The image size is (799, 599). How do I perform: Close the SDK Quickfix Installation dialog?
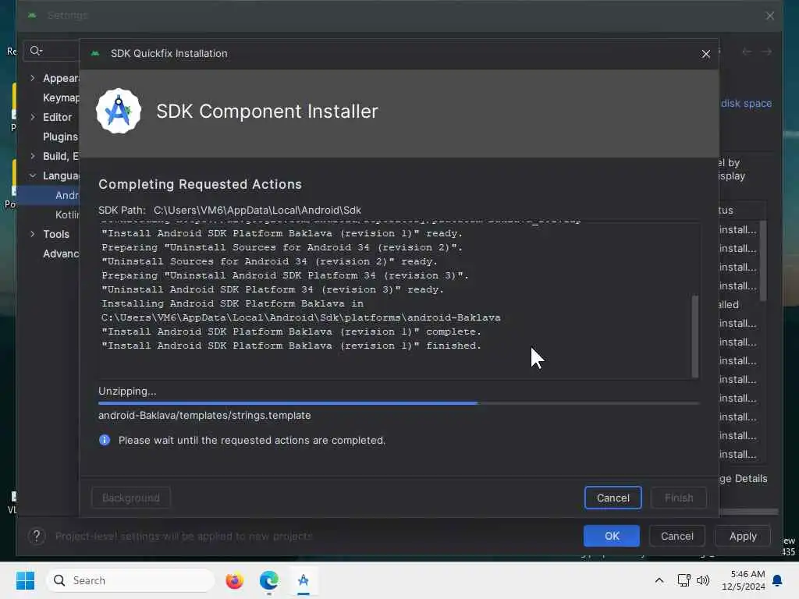tap(705, 54)
